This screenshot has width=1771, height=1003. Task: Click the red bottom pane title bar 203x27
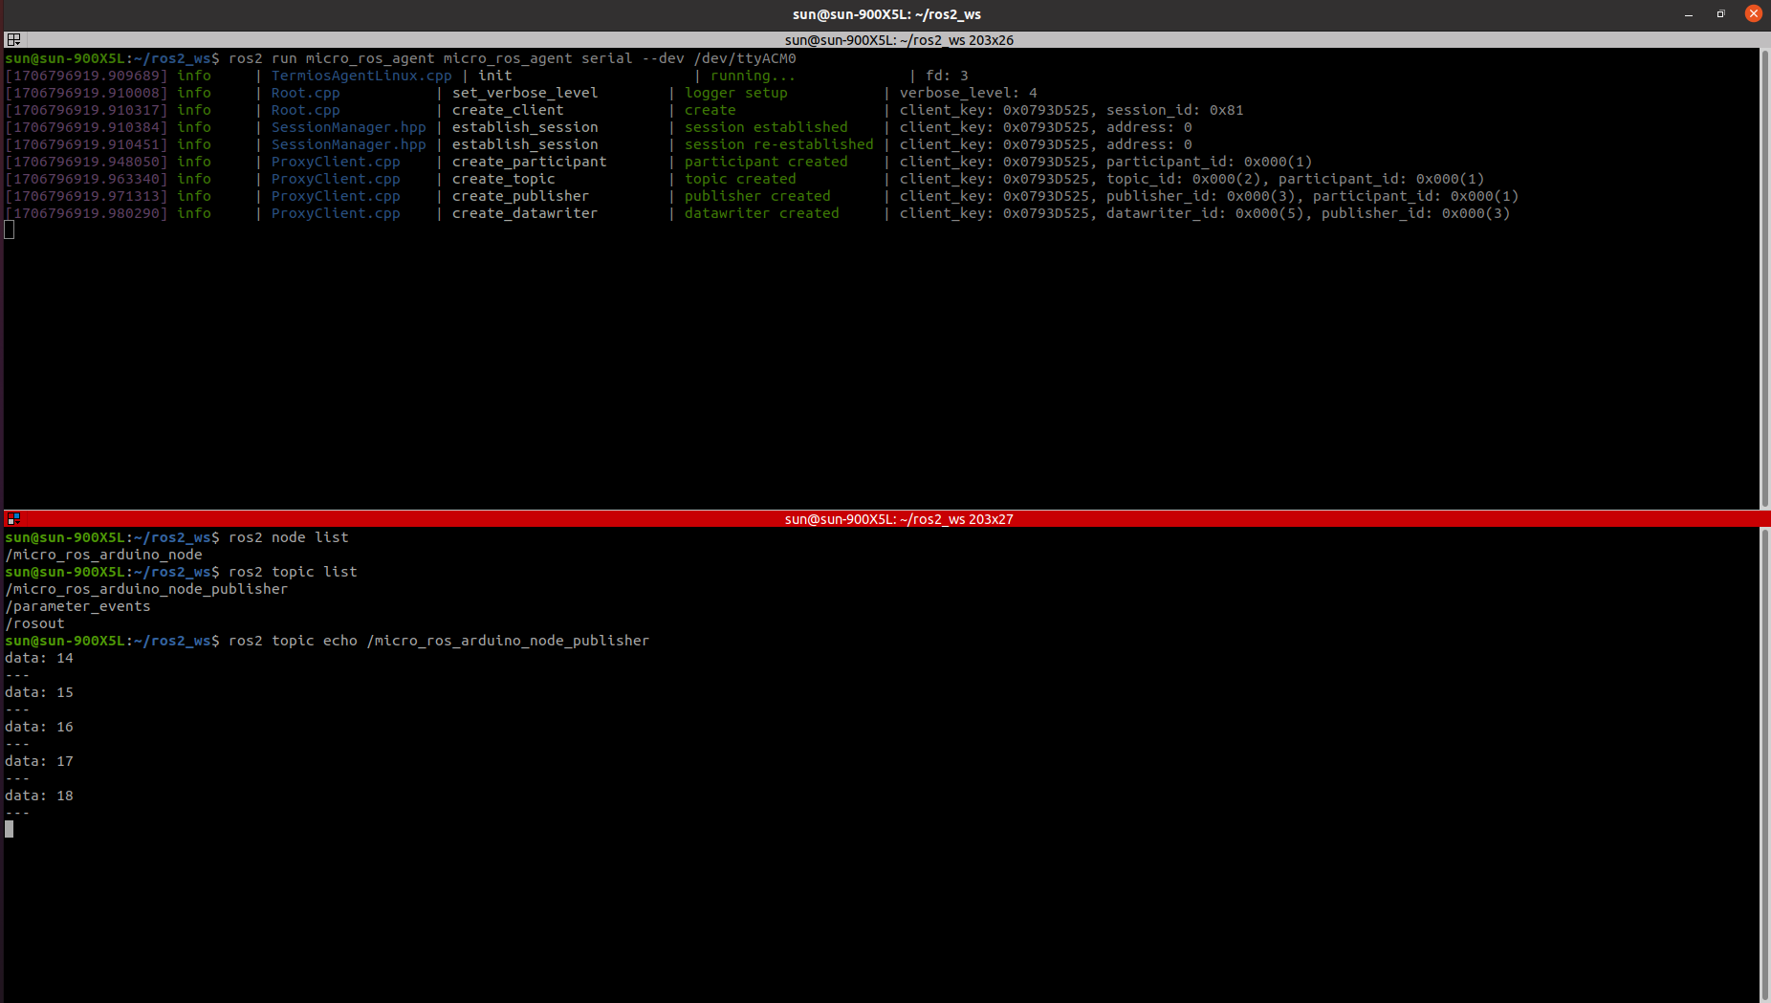[x=899, y=518]
